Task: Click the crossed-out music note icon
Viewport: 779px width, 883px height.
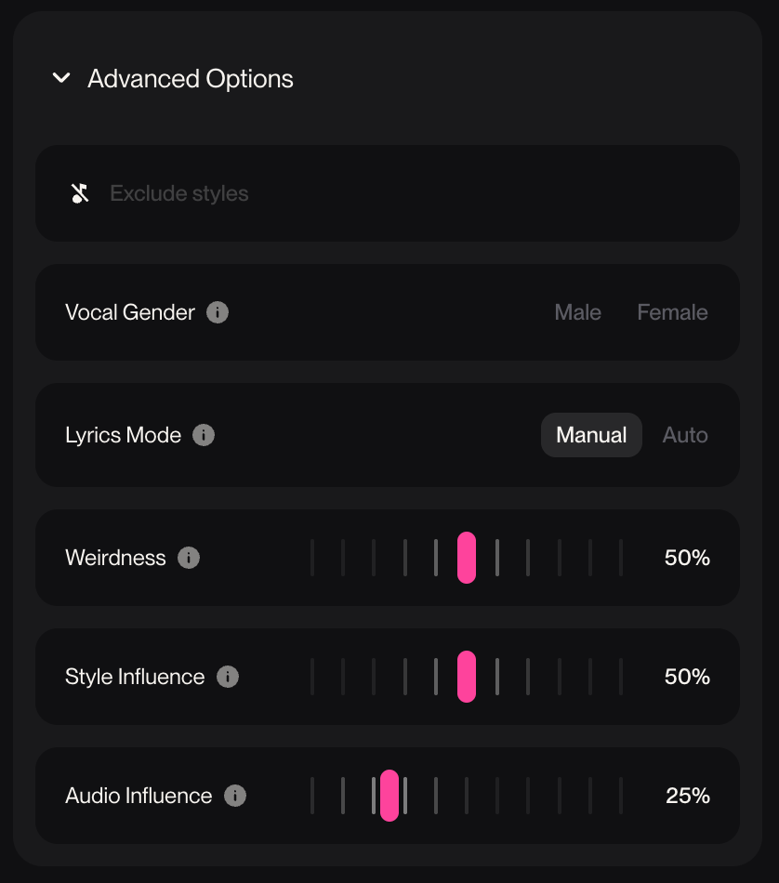Action: 81,193
